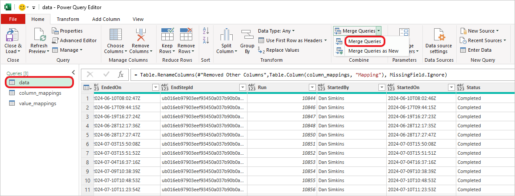Confirm the formula with checkmark icon
This screenshot has width=515, height=196.
(x=106, y=74)
